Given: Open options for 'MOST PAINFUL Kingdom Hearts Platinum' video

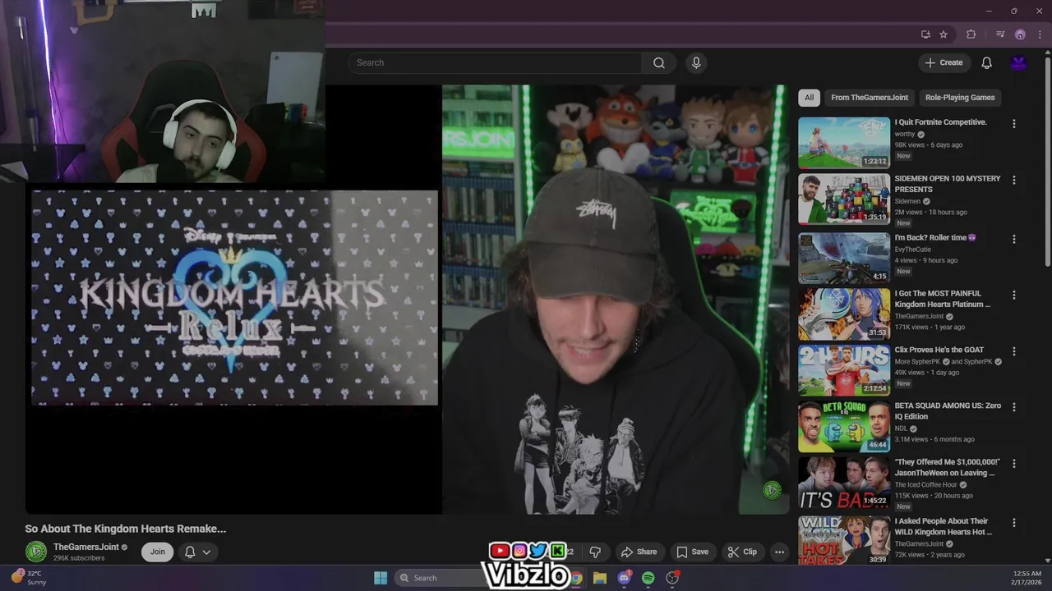Looking at the screenshot, I should pos(1013,295).
